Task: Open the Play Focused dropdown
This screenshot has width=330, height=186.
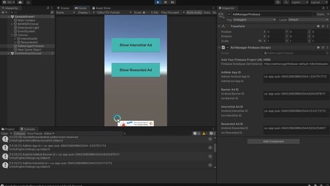Action: 173,12
